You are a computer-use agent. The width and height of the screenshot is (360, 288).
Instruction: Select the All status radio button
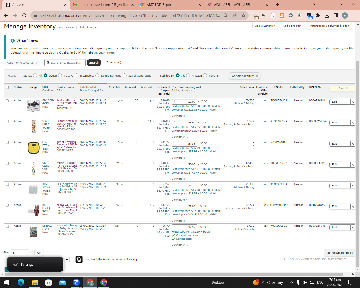tap(35, 75)
